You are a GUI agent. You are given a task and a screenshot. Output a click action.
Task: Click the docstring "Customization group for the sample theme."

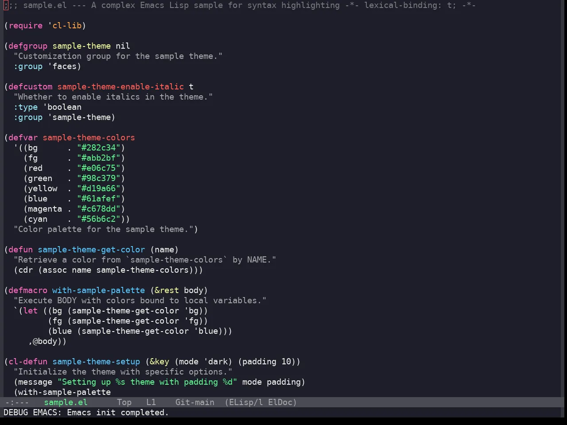click(x=118, y=56)
